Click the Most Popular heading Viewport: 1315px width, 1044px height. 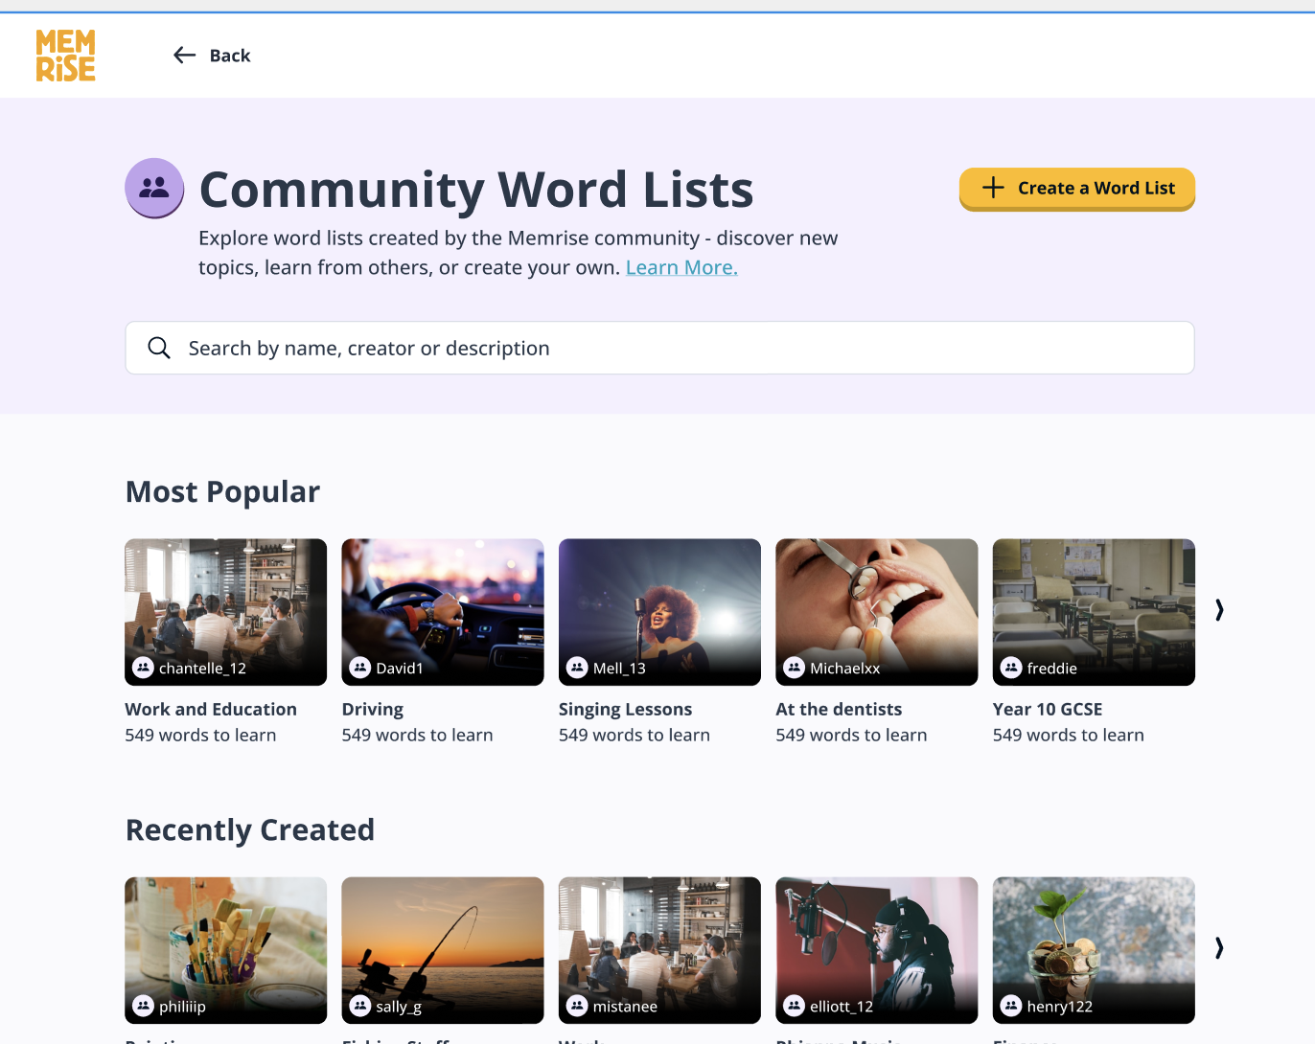222,491
